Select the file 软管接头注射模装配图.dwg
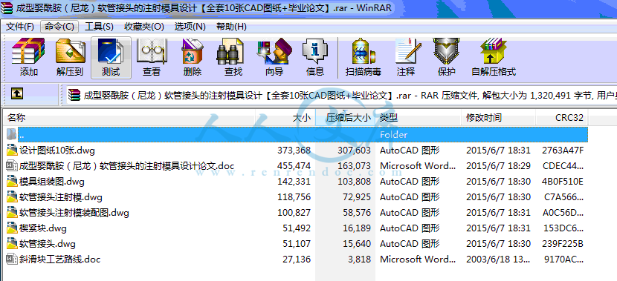The width and height of the screenshot is (617, 281). click(x=74, y=212)
